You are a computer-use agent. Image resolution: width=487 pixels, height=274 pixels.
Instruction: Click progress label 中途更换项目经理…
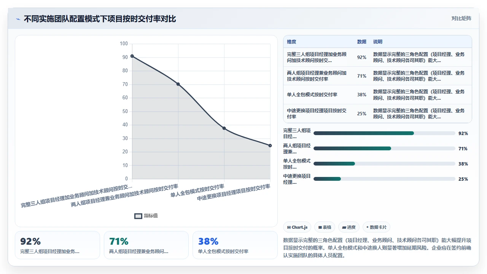click(297, 179)
